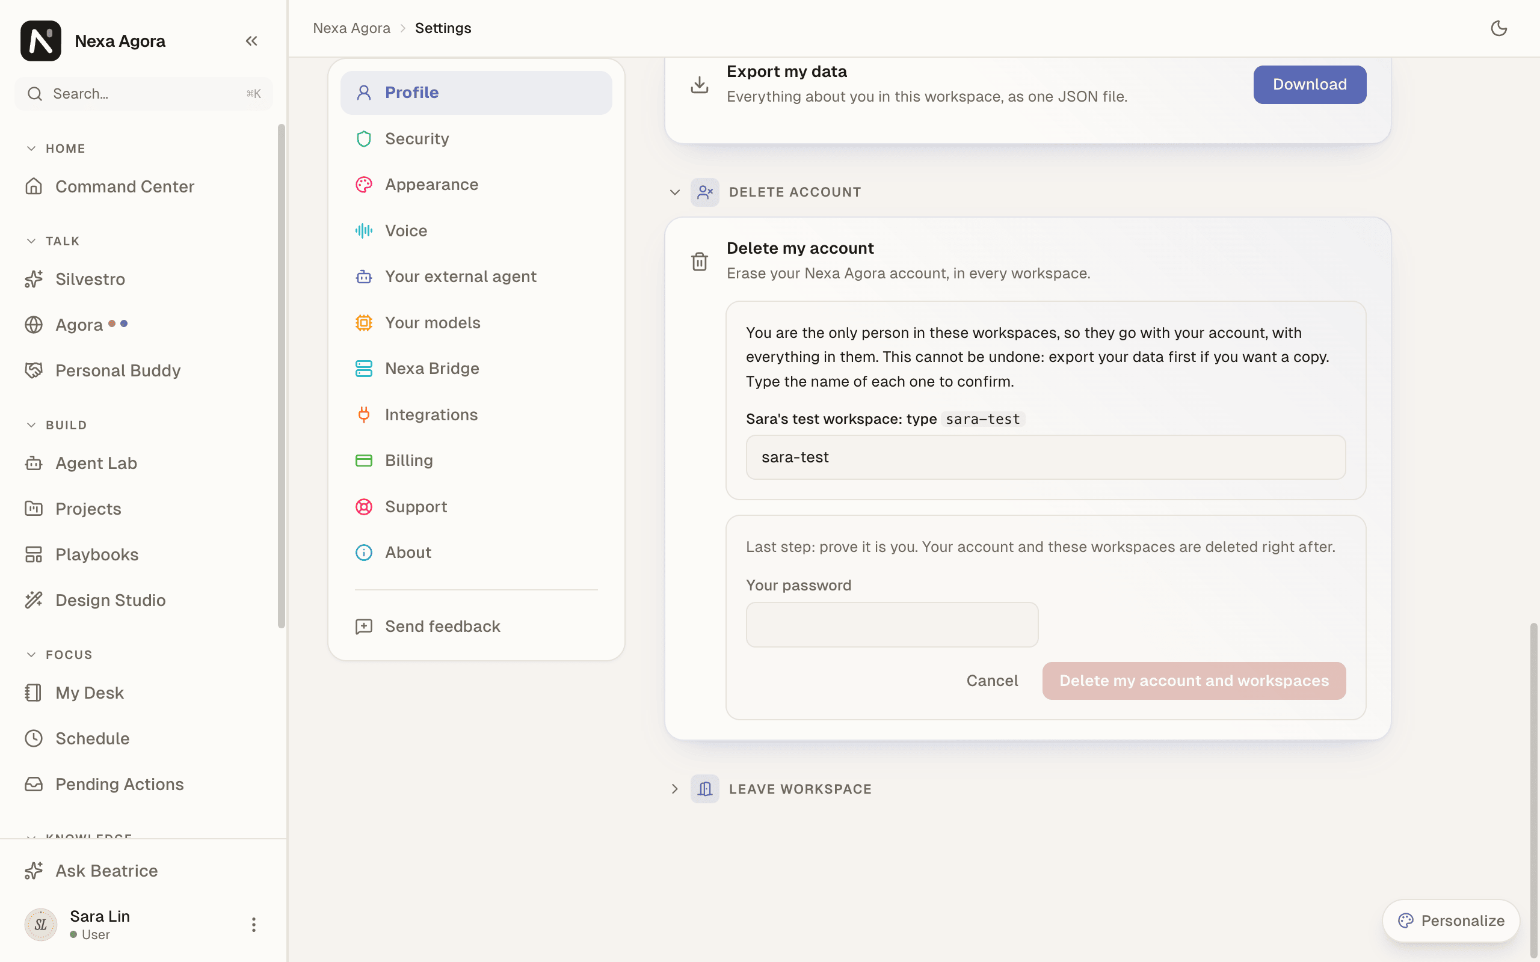Click the Nexa Agora logo icon
The image size is (1540, 962).
coord(41,41)
